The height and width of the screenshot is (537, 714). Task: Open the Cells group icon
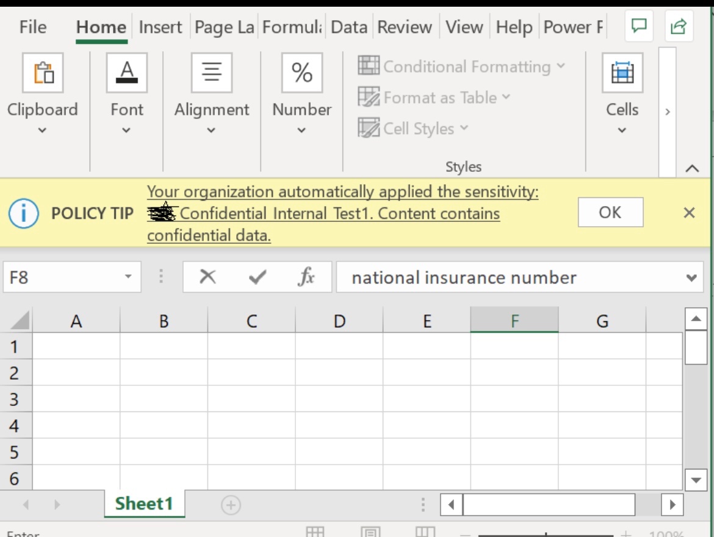(x=622, y=73)
